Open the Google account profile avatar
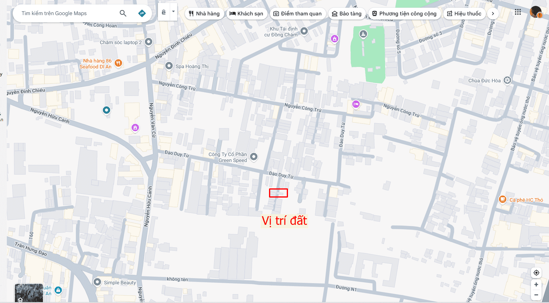The width and height of the screenshot is (549, 303). click(x=535, y=12)
